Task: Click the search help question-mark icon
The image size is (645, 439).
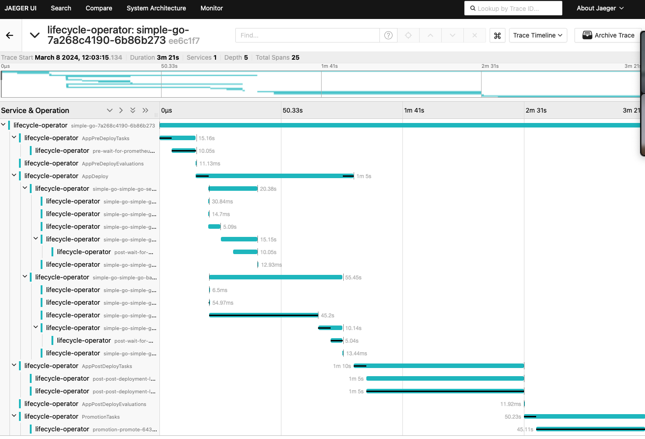Action: pyautogui.click(x=388, y=35)
